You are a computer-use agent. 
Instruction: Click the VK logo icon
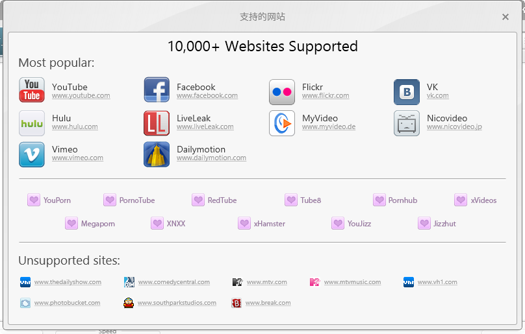(407, 92)
